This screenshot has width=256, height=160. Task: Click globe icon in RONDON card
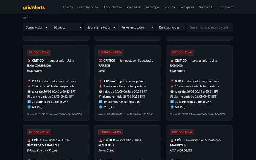pos(172,107)
